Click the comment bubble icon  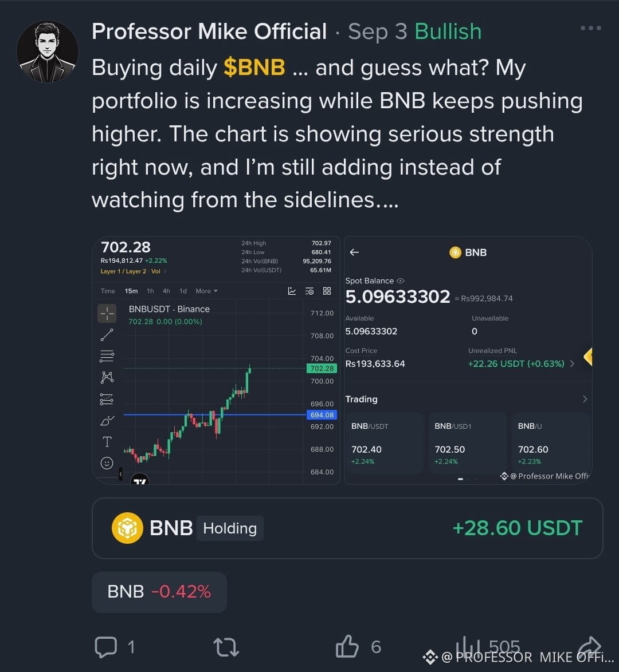105,647
